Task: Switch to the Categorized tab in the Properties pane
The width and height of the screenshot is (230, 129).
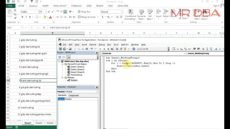Action: pos(73,95)
